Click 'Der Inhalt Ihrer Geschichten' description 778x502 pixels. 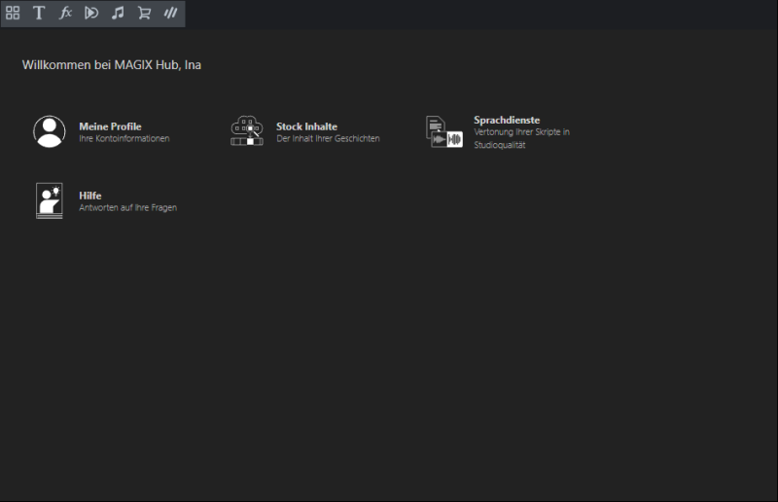click(x=328, y=139)
